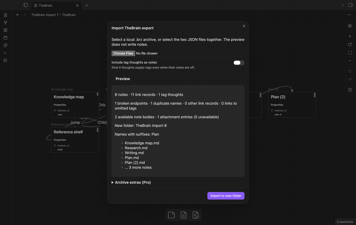Screen dimensions: 356x225
Task: Add a blank card to canvas
Action: click(171, 215)
